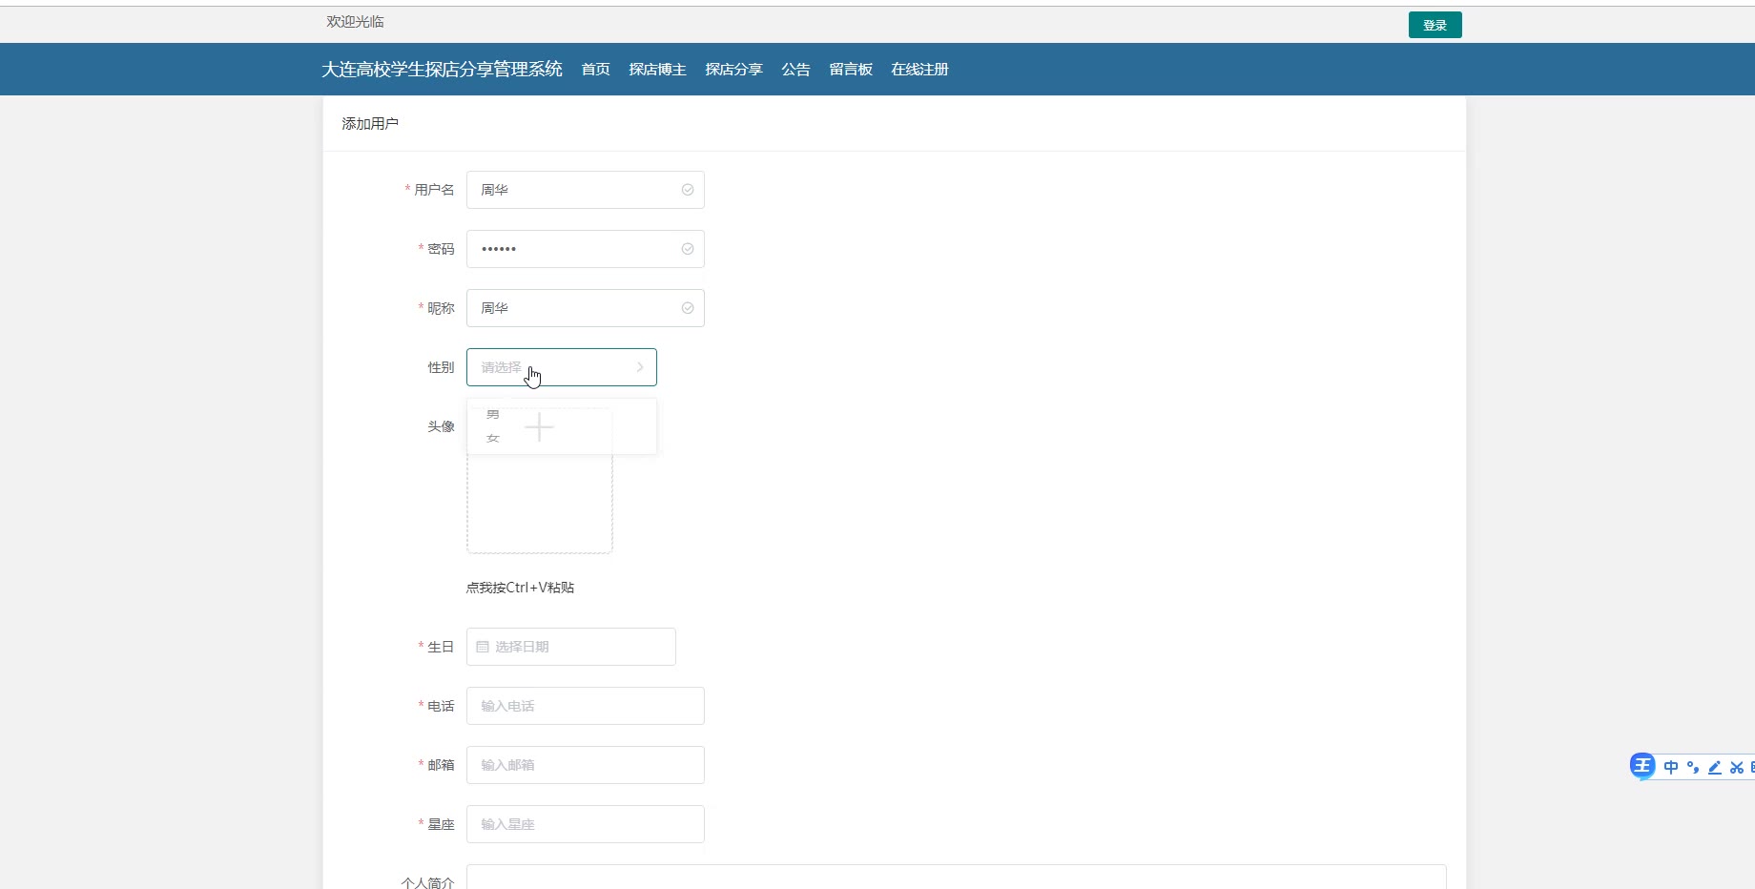Click inside the 用户名 input field

pyautogui.click(x=585, y=190)
